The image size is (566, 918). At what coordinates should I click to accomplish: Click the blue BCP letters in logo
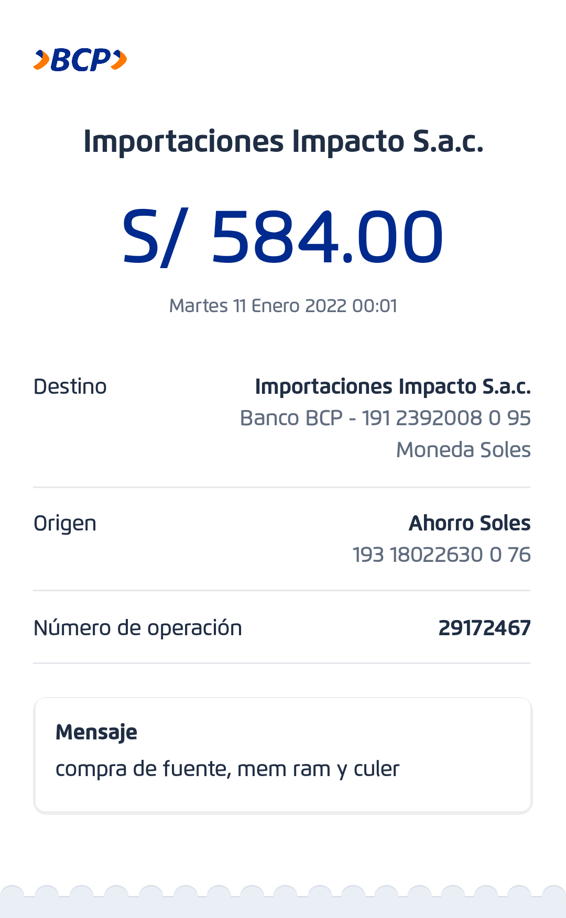pos(81,60)
